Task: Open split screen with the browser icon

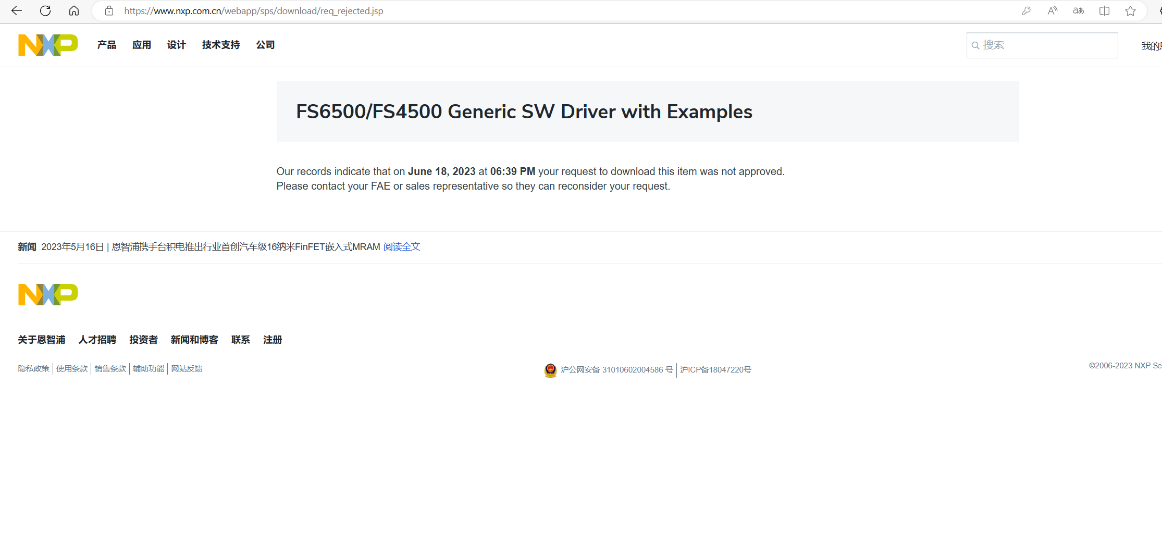Action: pyautogui.click(x=1104, y=10)
